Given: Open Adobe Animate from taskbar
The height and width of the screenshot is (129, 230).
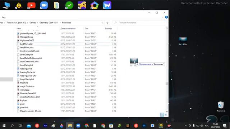Looking at the screenshot, I should (45, 126).
